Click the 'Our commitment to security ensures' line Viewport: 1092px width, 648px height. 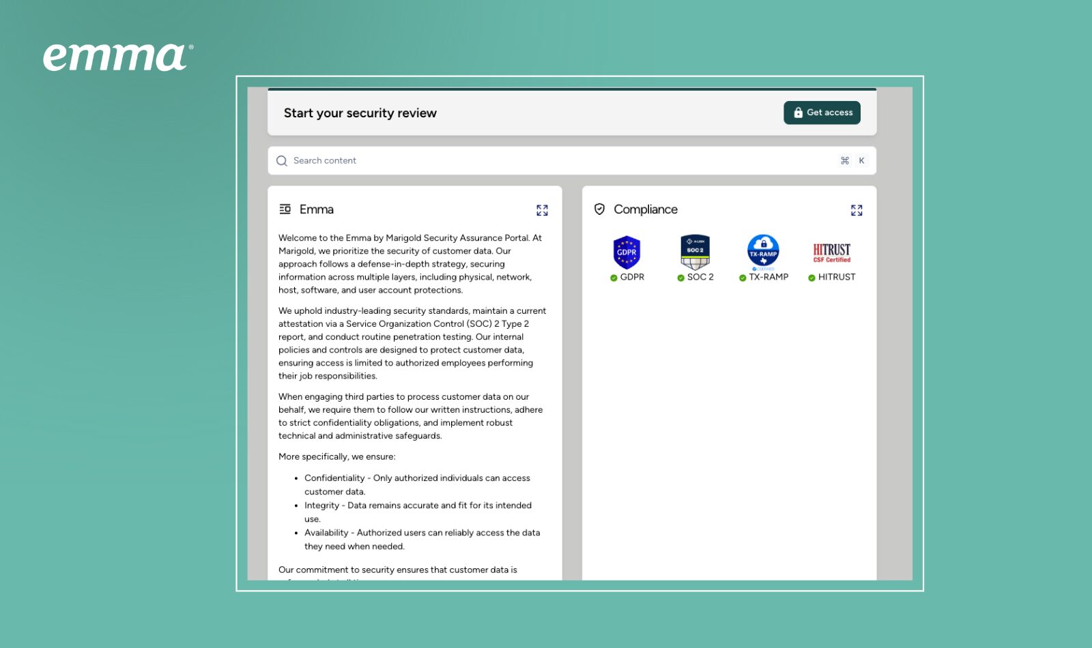tap(398, 570)
